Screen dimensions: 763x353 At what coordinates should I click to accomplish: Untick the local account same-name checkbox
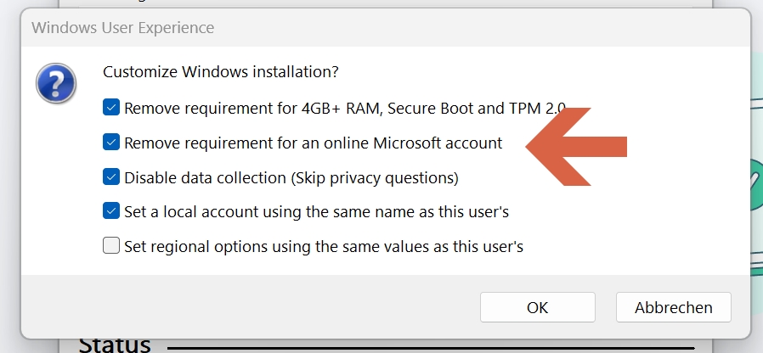pos(111,211)
